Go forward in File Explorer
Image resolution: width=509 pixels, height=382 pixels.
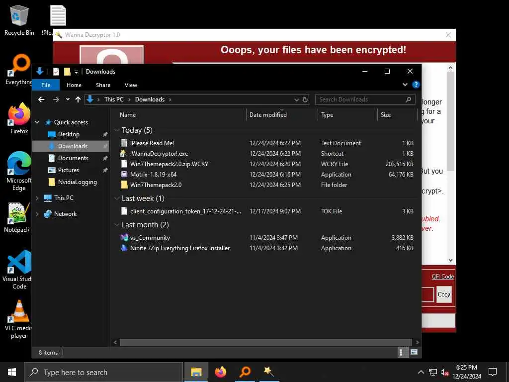(56, 99)
